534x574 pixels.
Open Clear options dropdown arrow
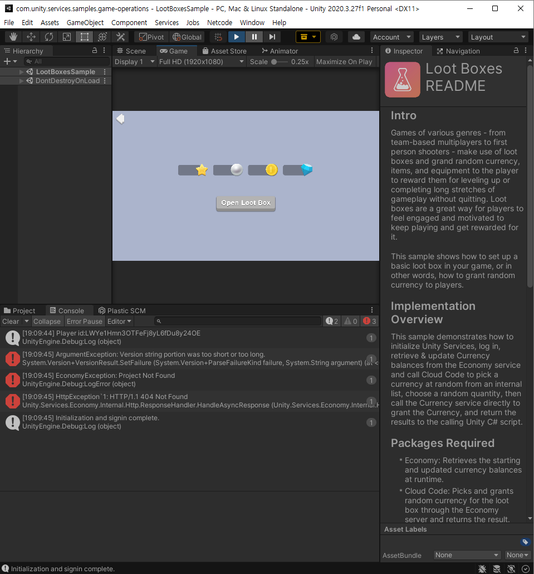pyautogui.click(x=26, y=321)
